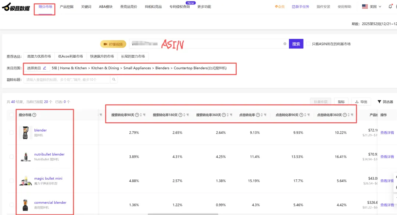397x215 pixels.
Task: Open the 美国 country dropdown
Action: click(x=372, y=7)
